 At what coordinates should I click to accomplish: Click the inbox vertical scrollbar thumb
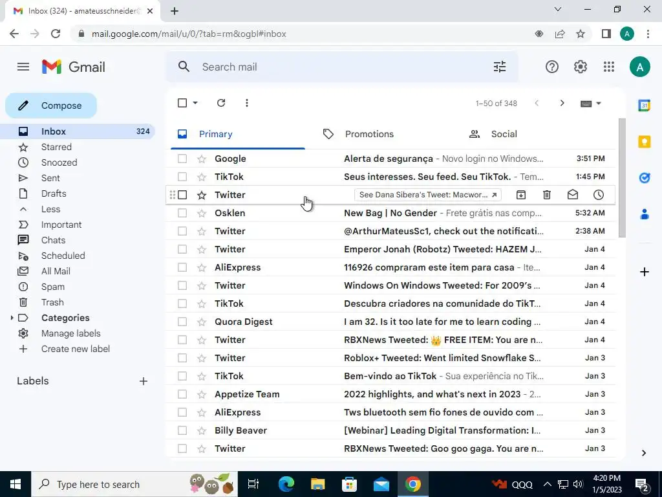622,178
